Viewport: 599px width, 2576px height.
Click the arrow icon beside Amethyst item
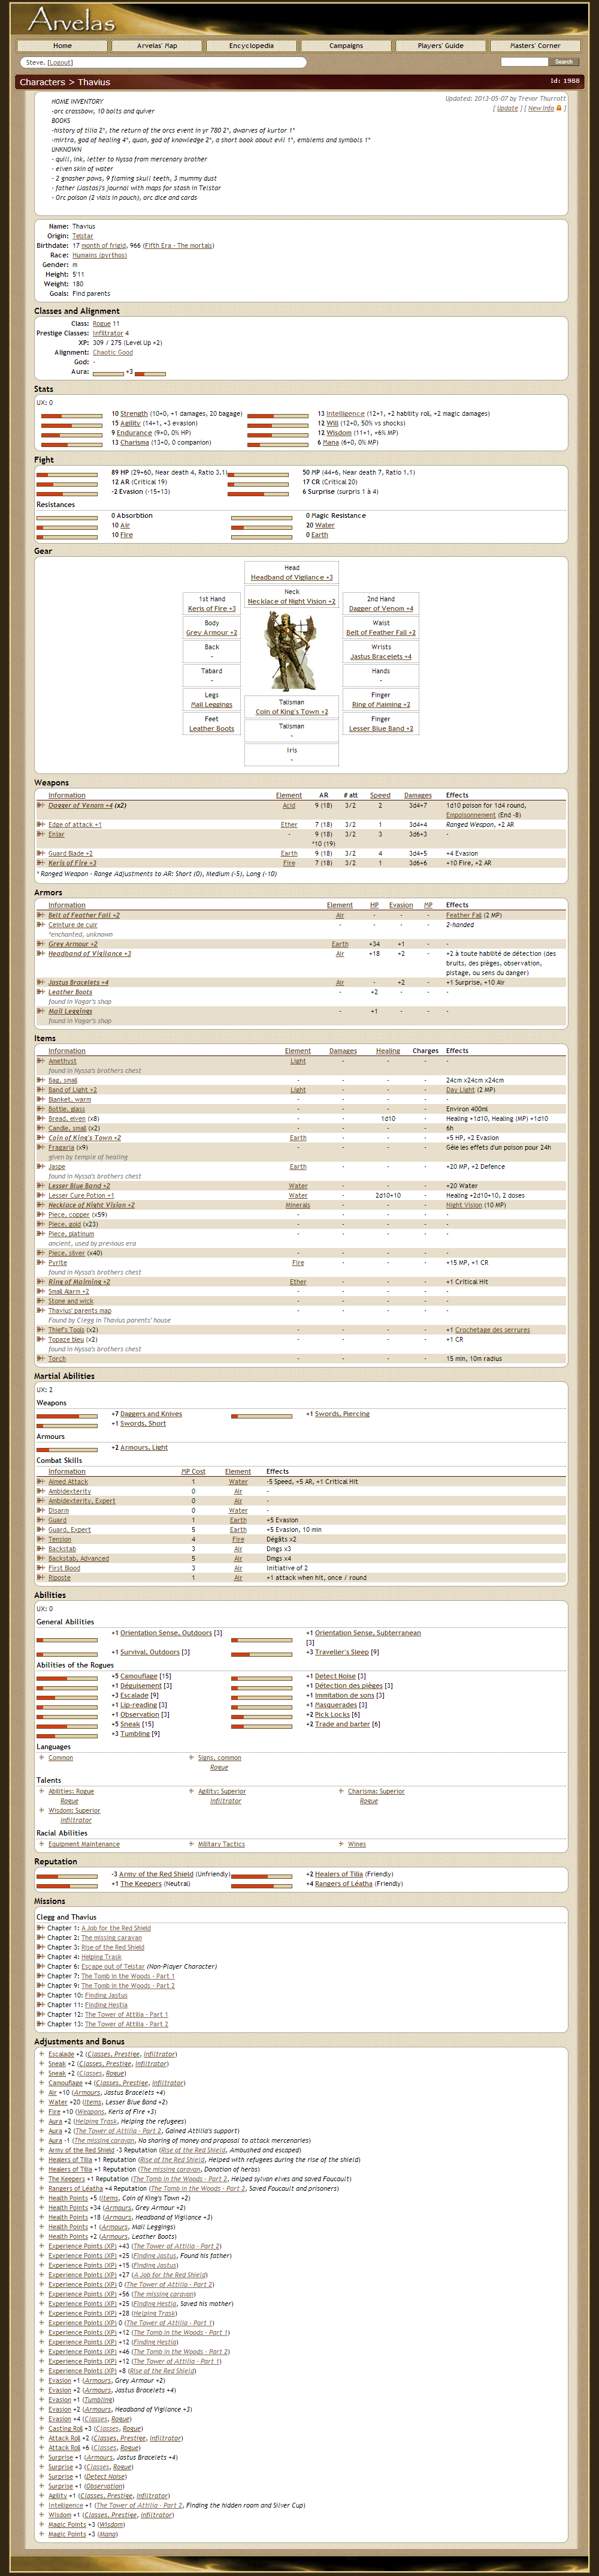tap(41, 1061)
